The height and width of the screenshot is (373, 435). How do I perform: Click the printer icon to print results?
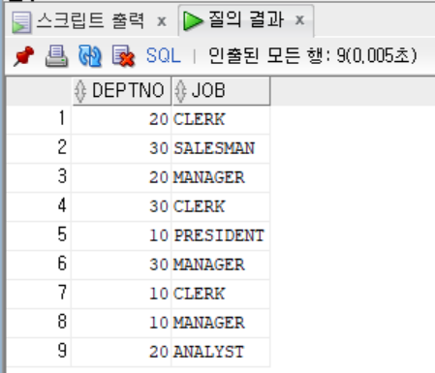click(x=56, y=56)
